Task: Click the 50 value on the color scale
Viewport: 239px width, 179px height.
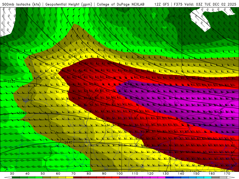Action: pos(43,174)
